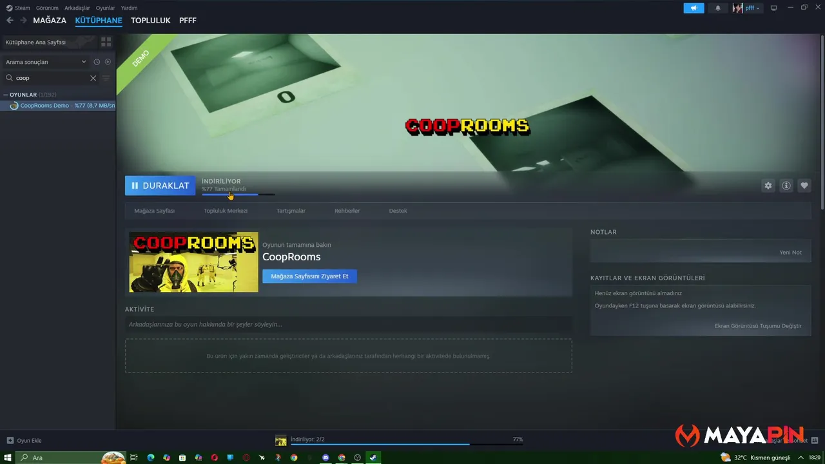Open the Topluluk Merkezi link
This screenshot has height=464, width=825.
[226, 211]
